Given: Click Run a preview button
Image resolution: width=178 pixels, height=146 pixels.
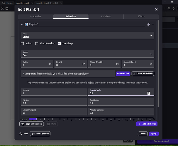Looking at the screenshot, I should pos(40,134).
